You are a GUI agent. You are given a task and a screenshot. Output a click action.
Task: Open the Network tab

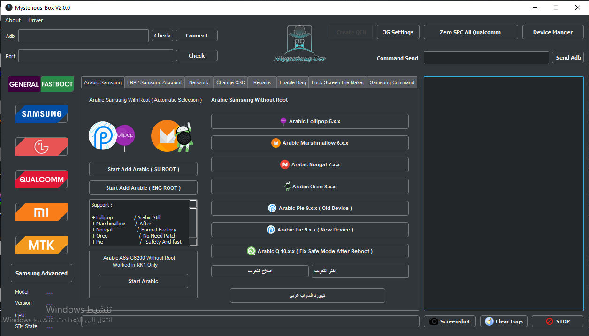coord(199,82)
